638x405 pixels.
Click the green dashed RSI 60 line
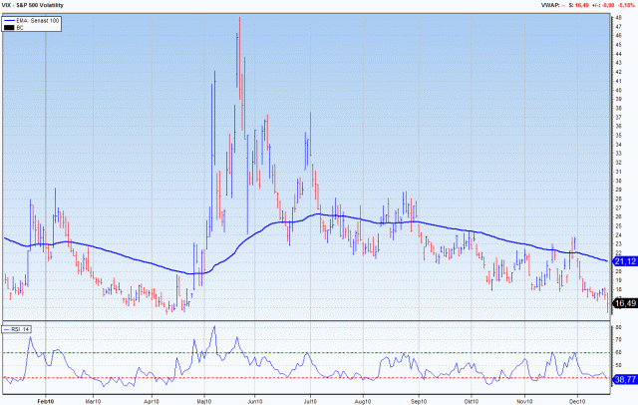(299, 352)
